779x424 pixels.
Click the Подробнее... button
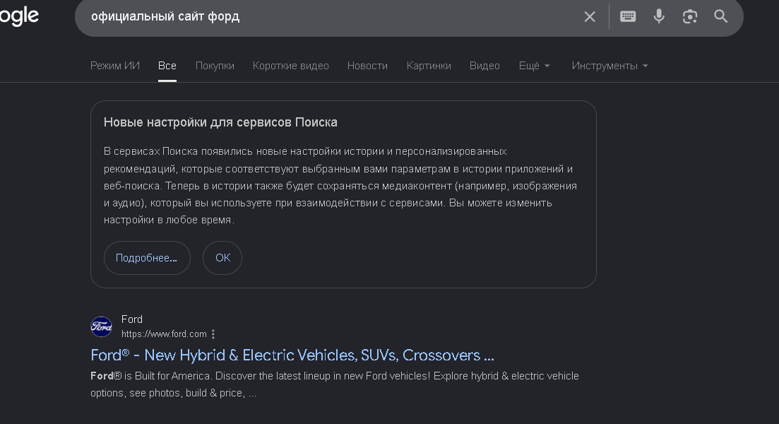coord(147,258)
